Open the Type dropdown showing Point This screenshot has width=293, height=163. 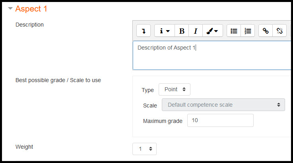[175, 90]
